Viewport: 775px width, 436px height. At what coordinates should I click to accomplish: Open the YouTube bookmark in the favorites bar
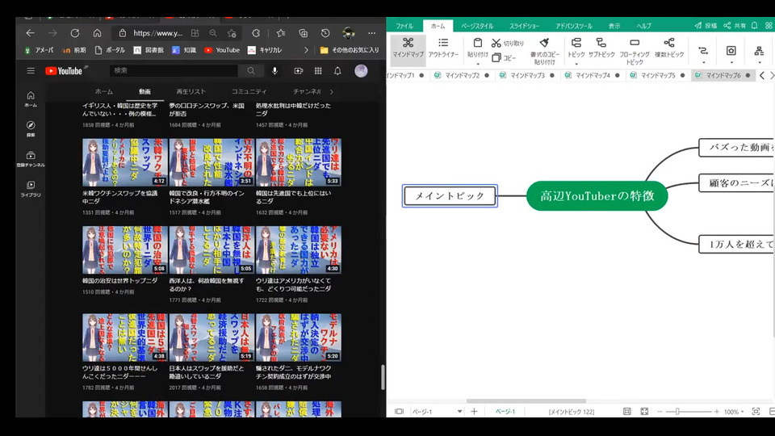(222, 50)
